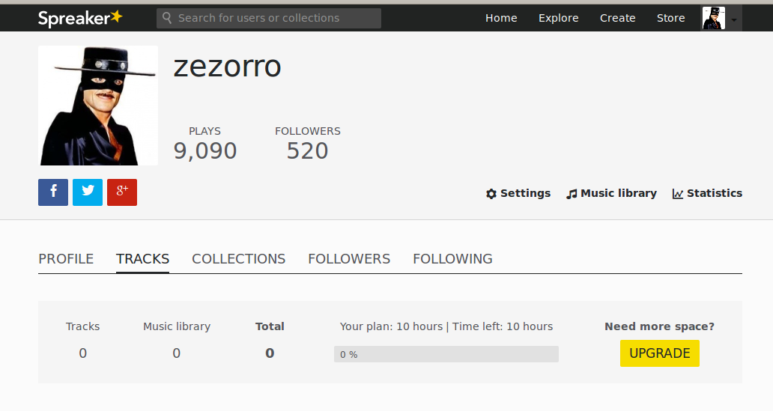Click the search magnifier icon
This screenshot has height=411, width=773.
[x=167, y=18]
